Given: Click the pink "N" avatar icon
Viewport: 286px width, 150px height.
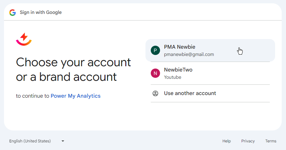Looking at the screenshot, I should 155,73.
